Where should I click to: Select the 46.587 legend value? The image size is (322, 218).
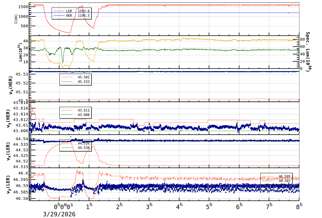(x=285, y=181)
